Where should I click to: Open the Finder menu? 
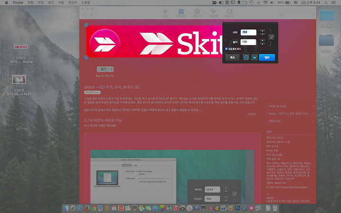point(18,3)
